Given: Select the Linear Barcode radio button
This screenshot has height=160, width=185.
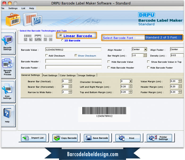Looking at the screenshot, I should point(61,35).
